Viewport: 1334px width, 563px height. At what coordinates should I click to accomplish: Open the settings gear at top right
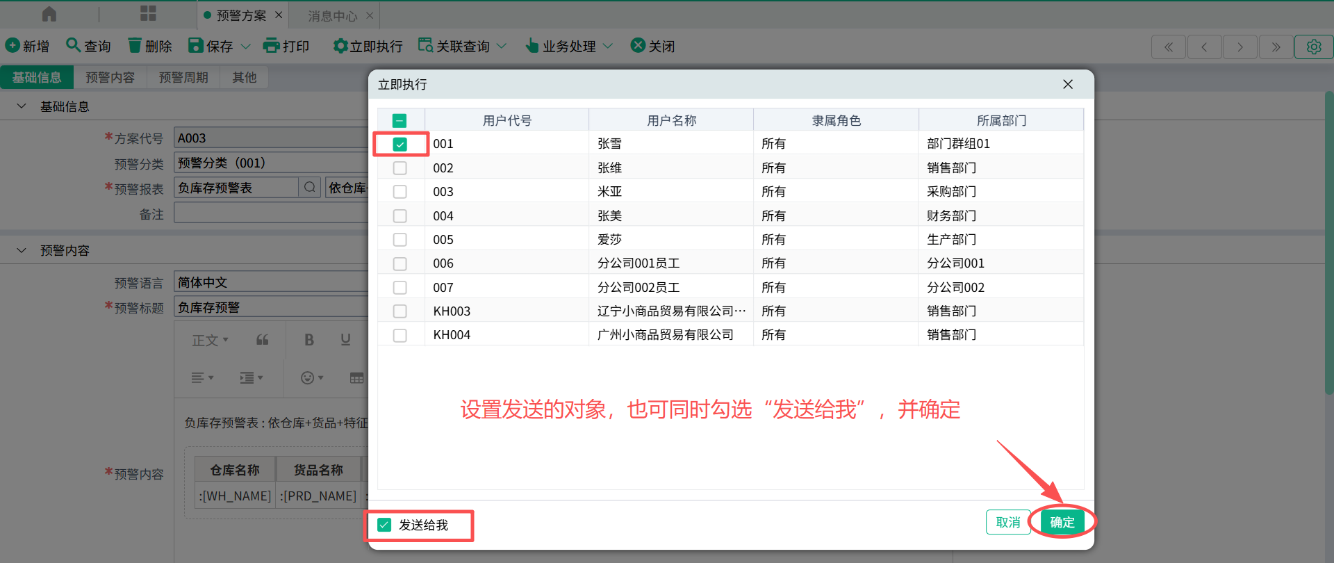pos(1313,47)
